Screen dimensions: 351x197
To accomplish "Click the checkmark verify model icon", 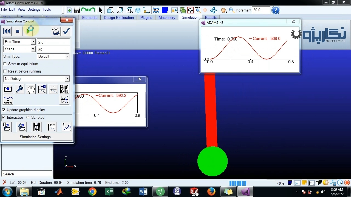I will point(66,31).
